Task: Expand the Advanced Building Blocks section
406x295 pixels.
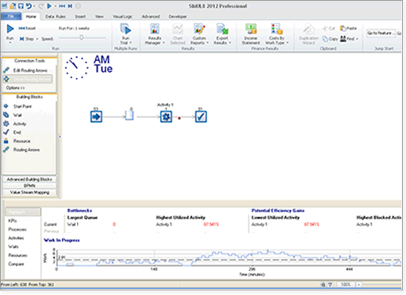Action: tap(30, 179)
